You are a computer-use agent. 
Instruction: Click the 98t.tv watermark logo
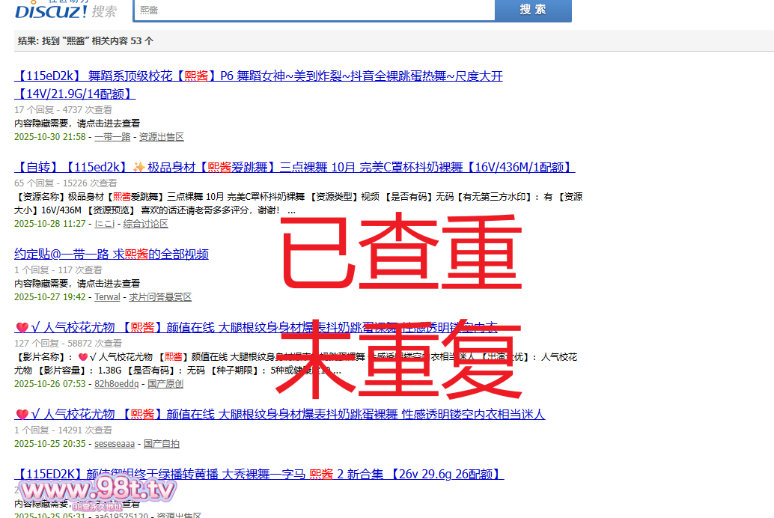(97, 491)
